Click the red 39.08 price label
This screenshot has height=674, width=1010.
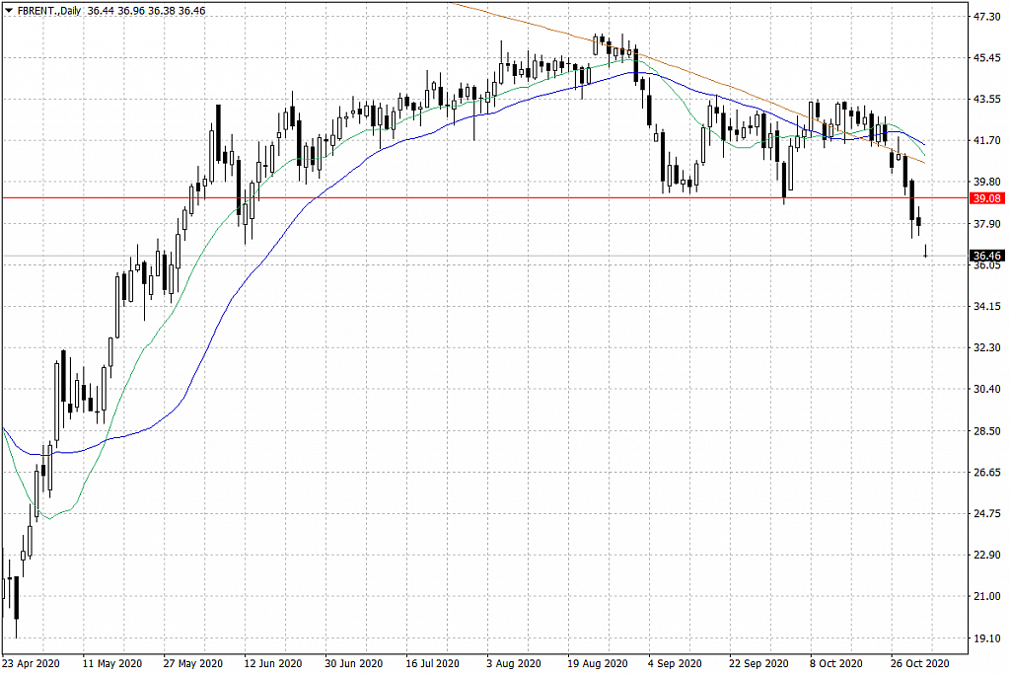(x=986, y=198)
